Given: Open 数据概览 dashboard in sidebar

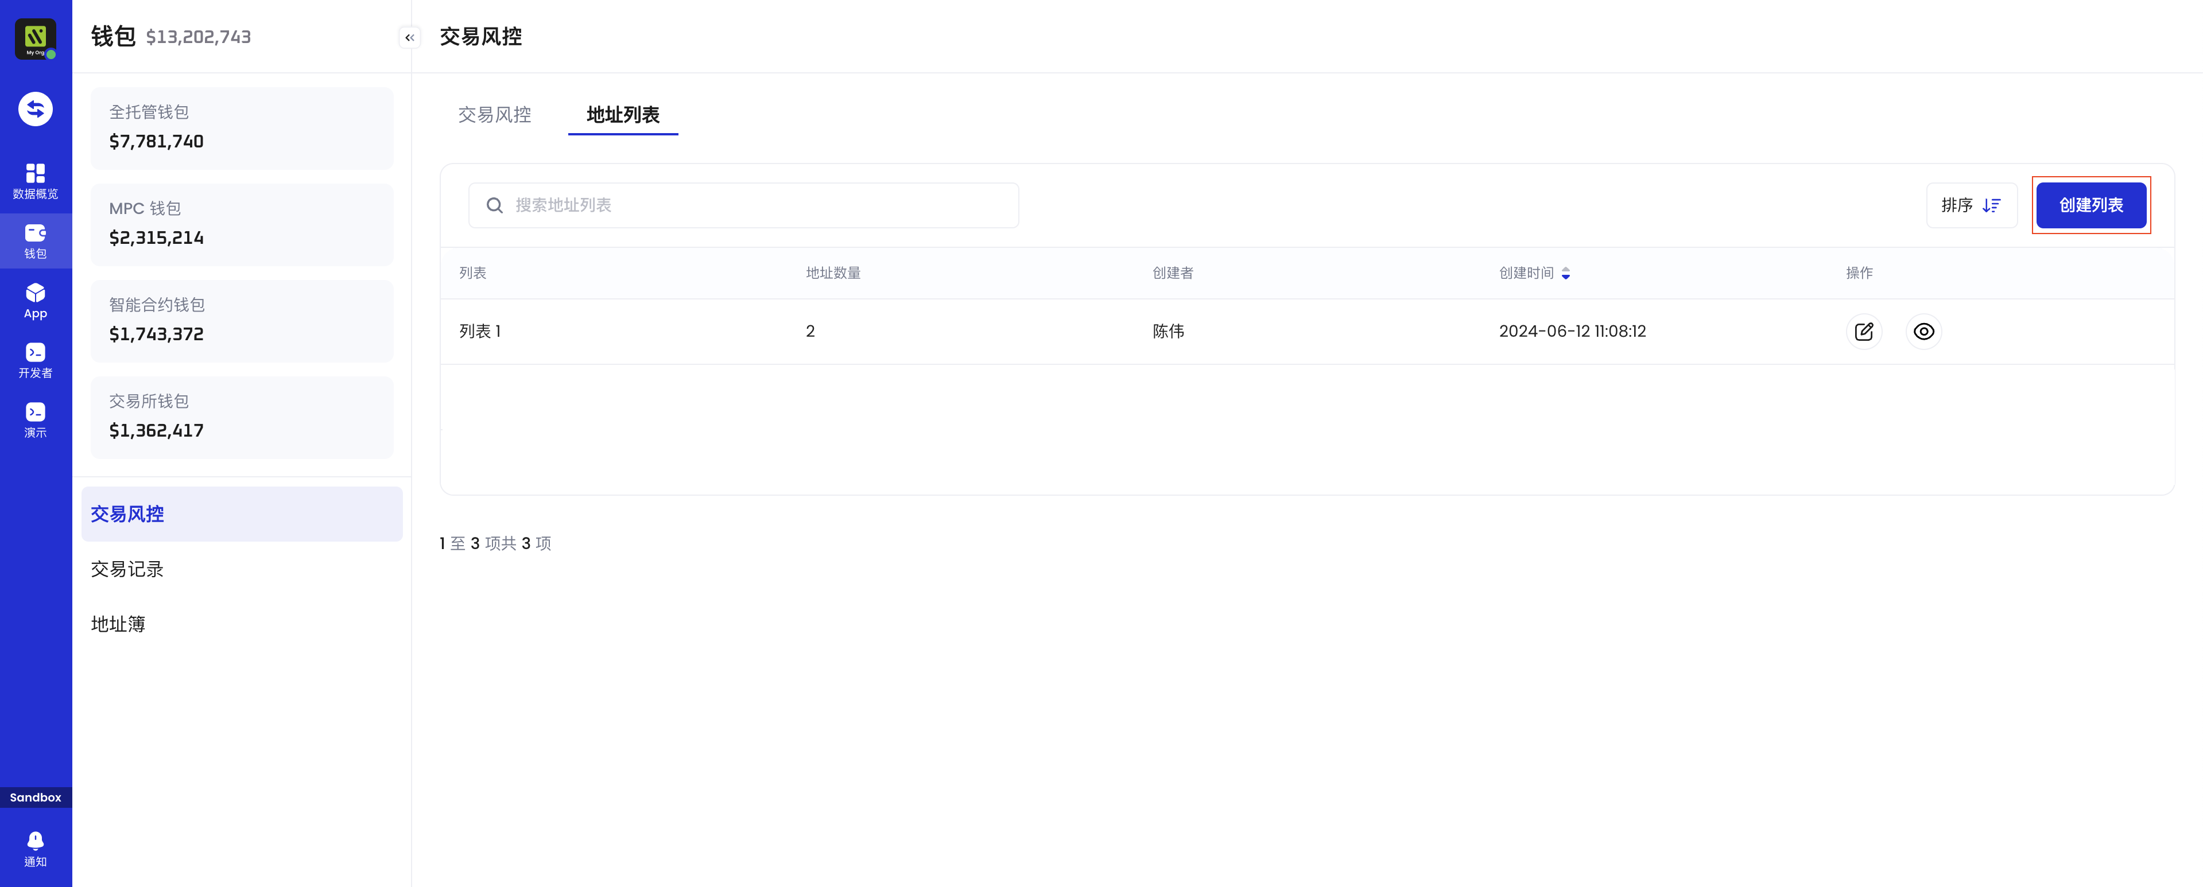Looking at the screenshot, I should [x=35, y=181].
